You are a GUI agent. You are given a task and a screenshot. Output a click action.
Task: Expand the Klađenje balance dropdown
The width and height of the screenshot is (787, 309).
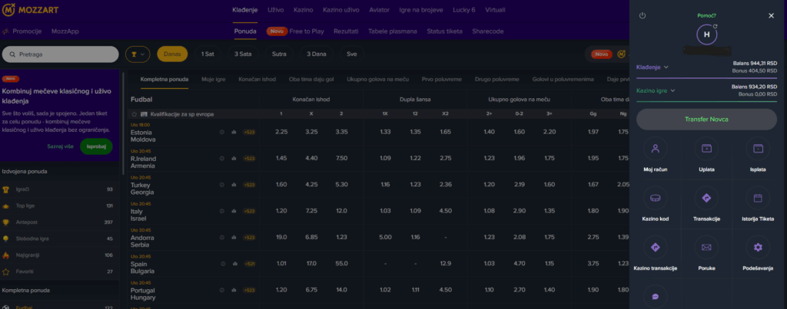click(653, 67)
